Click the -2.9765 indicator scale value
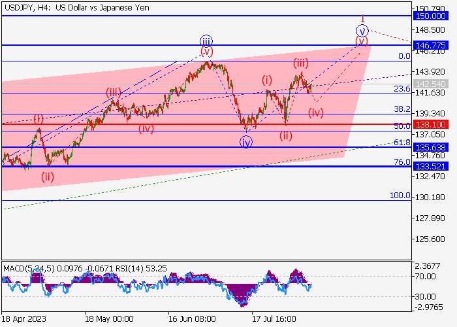This screenshot has height=327, width=457. 428,307
